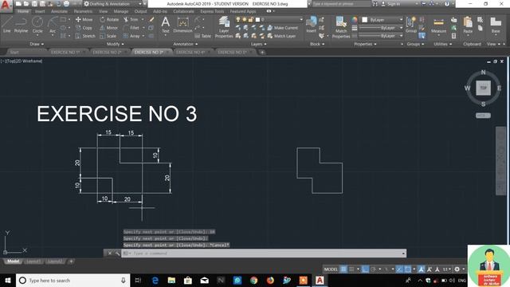The width and height of the screenshot is (510, 287).
Task: Click the Erase tool in Modify panel
Action: click(x=151, y=19)
